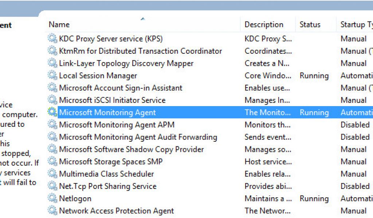Click gear icon beside Net.Tcp Port Sharing Service
This screenshot has height=218, width=373.
(x=53, y=186)
